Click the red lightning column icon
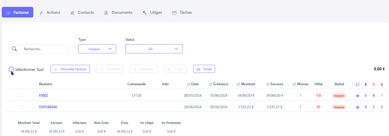The height and width of the screenshot is (136, 389). point(374,84)
